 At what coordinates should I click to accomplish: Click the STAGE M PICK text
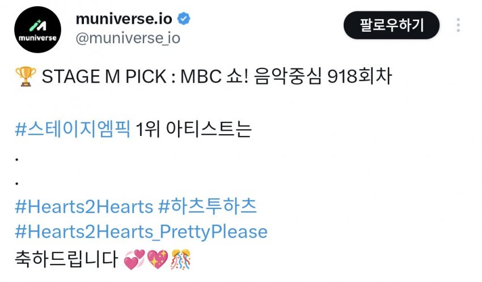[104, 76]
